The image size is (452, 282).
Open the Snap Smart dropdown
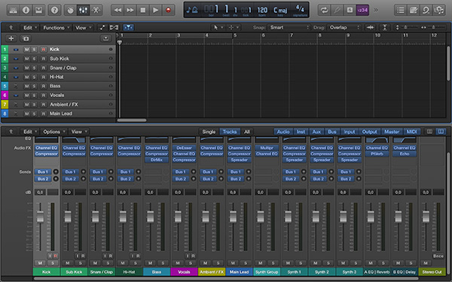(289, 28)
